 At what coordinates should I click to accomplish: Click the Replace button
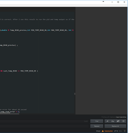point(97,126)
